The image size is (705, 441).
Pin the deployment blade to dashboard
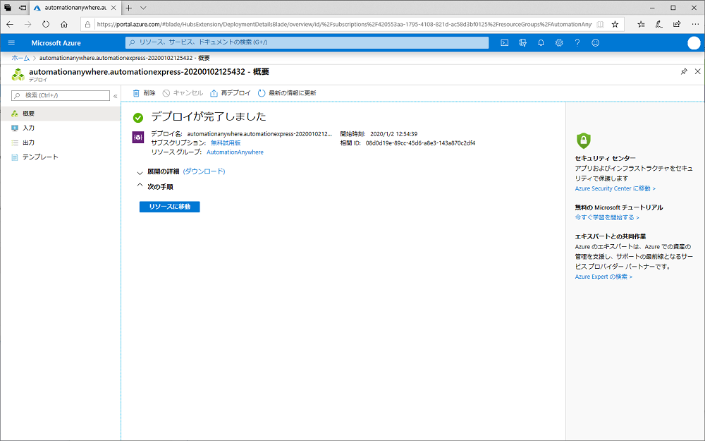click(684, 71)
